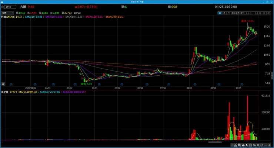The height and width of the screenshot is (148, 274).
Task: Select the 1-minute period tab
Action: point(246,13)
